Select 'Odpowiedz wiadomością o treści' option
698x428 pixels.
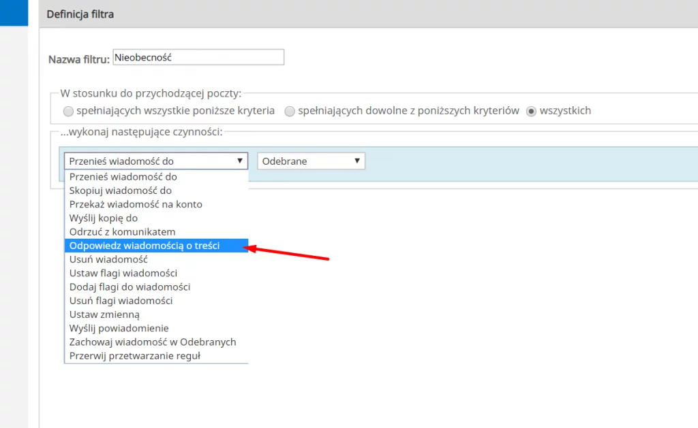click(x=156, y=246)
